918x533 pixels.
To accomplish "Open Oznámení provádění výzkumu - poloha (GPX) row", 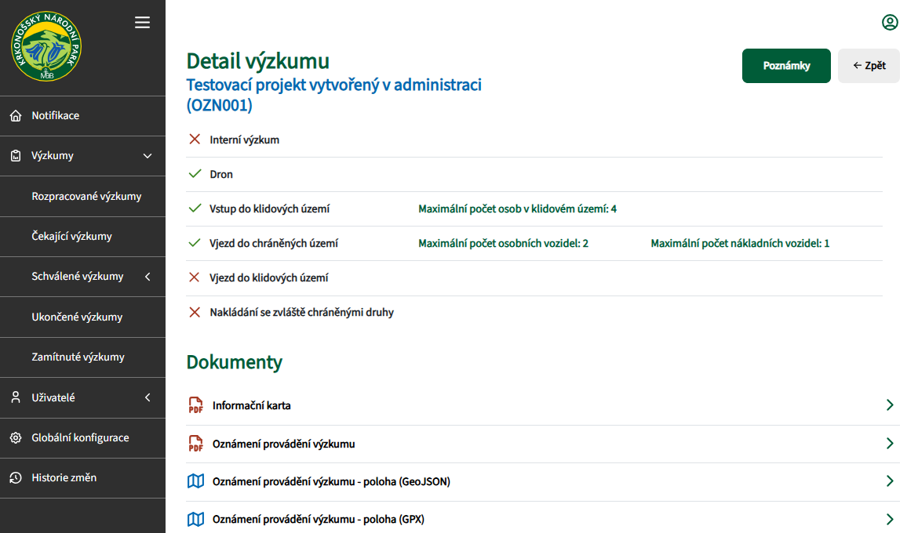I will tap(541, 519).
